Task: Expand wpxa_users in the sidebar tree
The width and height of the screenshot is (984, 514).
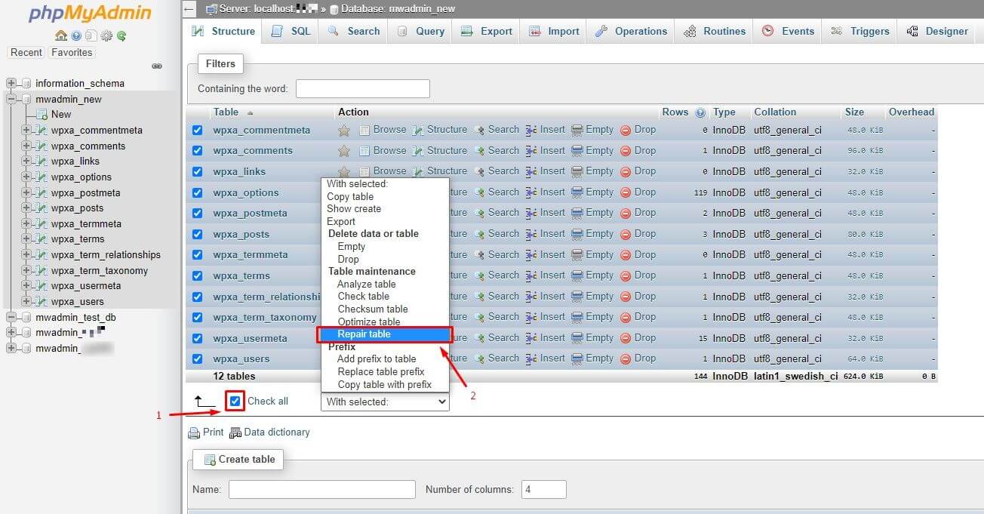Action: pyautogui.click(x=26, y=302)
